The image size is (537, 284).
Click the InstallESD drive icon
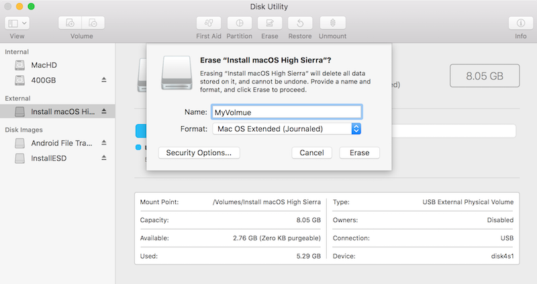20,158
